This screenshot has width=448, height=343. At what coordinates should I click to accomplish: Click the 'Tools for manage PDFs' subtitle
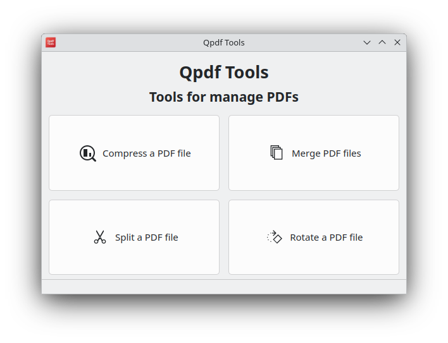pos(224,97)
